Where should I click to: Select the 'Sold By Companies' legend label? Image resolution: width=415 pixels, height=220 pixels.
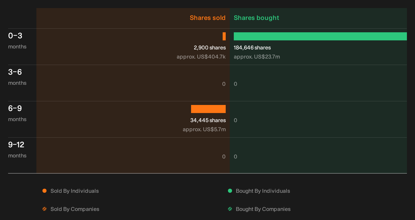(75, 209)
